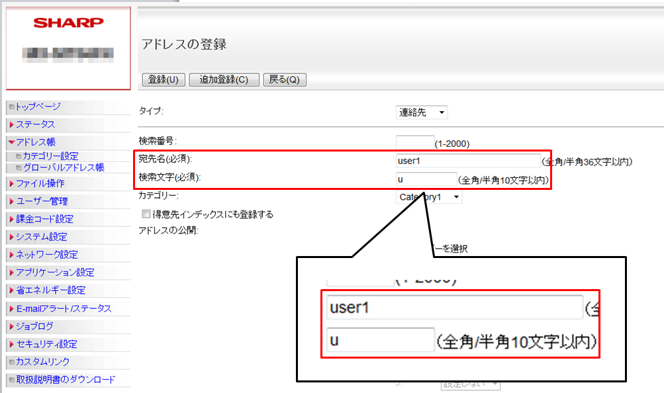The image size is (664, 393).
Task: Open the カスタムリンク sidebar link
Action: 42,362
